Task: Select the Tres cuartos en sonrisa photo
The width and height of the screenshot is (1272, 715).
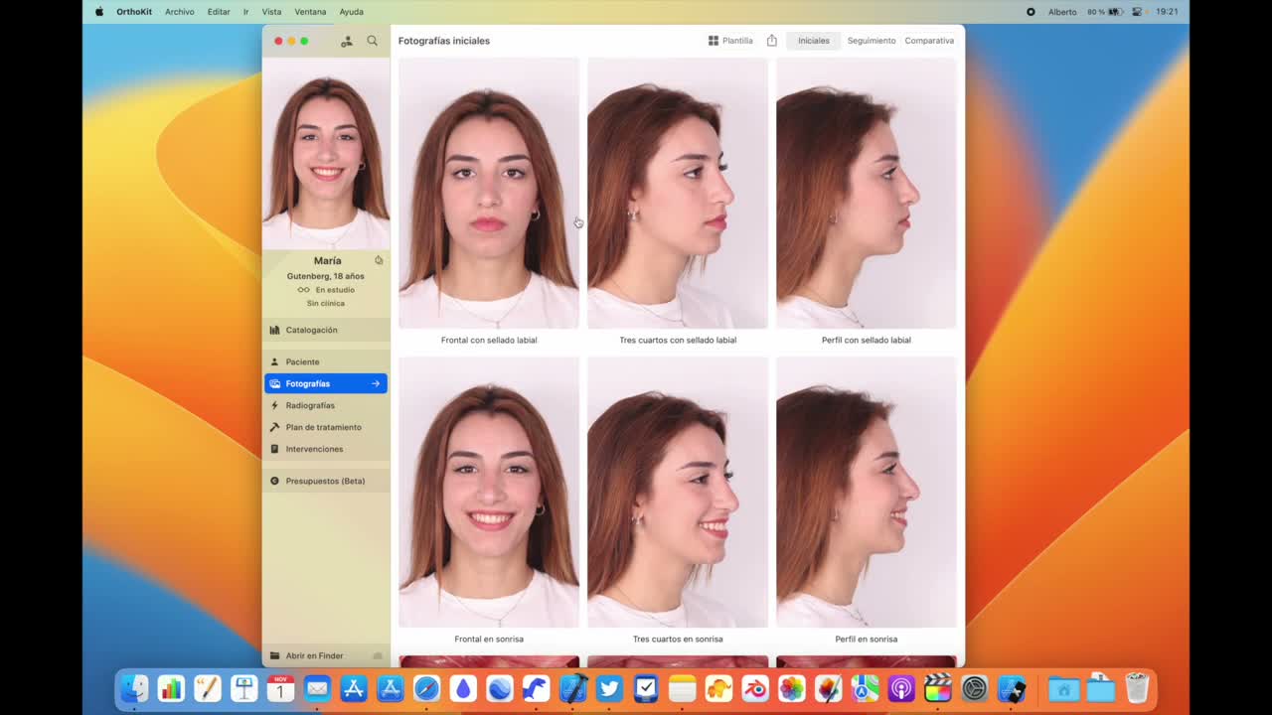Action: click(x=678, y=493)
